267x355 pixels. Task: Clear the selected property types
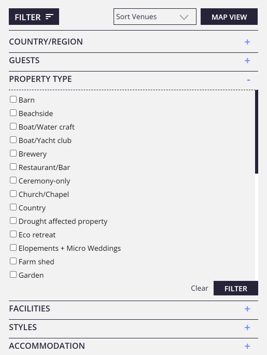click(x=199, y=288)
